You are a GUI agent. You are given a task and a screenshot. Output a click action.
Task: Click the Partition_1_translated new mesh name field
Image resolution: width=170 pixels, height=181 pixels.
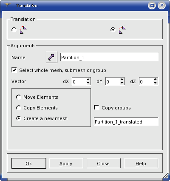[126, 121]
